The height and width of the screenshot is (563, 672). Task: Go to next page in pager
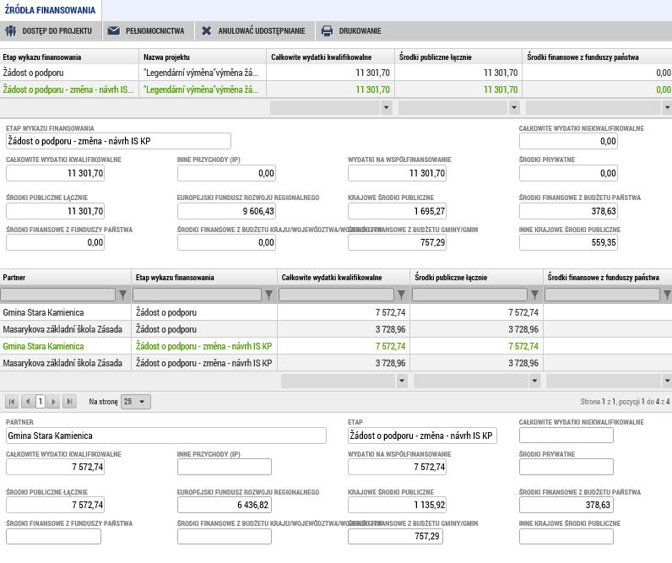pos(53,402)
